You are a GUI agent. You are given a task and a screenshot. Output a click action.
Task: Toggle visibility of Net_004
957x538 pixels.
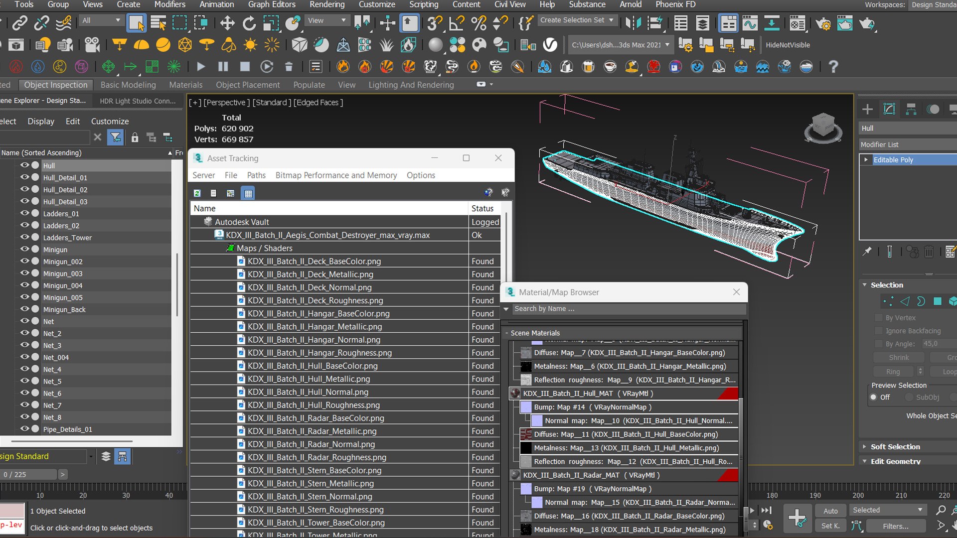[24, 357]
